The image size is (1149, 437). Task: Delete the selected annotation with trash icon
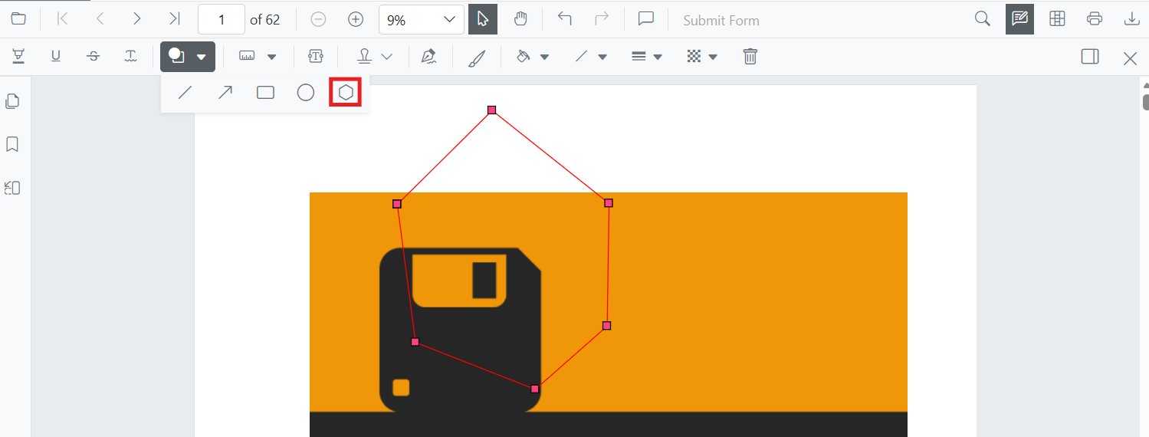(x=750, y=57)
